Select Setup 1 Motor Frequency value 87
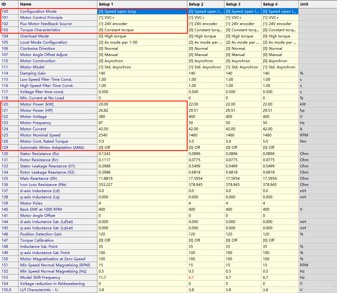 (x=142, y=123)
